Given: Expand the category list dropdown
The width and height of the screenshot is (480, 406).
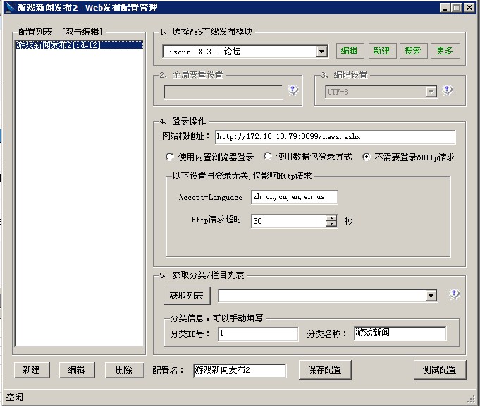Looking at the screenshot, I should 431,296.
